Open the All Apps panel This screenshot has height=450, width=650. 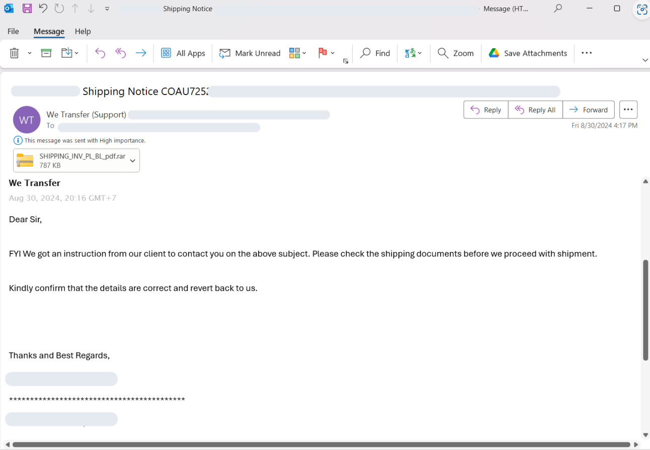[183, 53]
